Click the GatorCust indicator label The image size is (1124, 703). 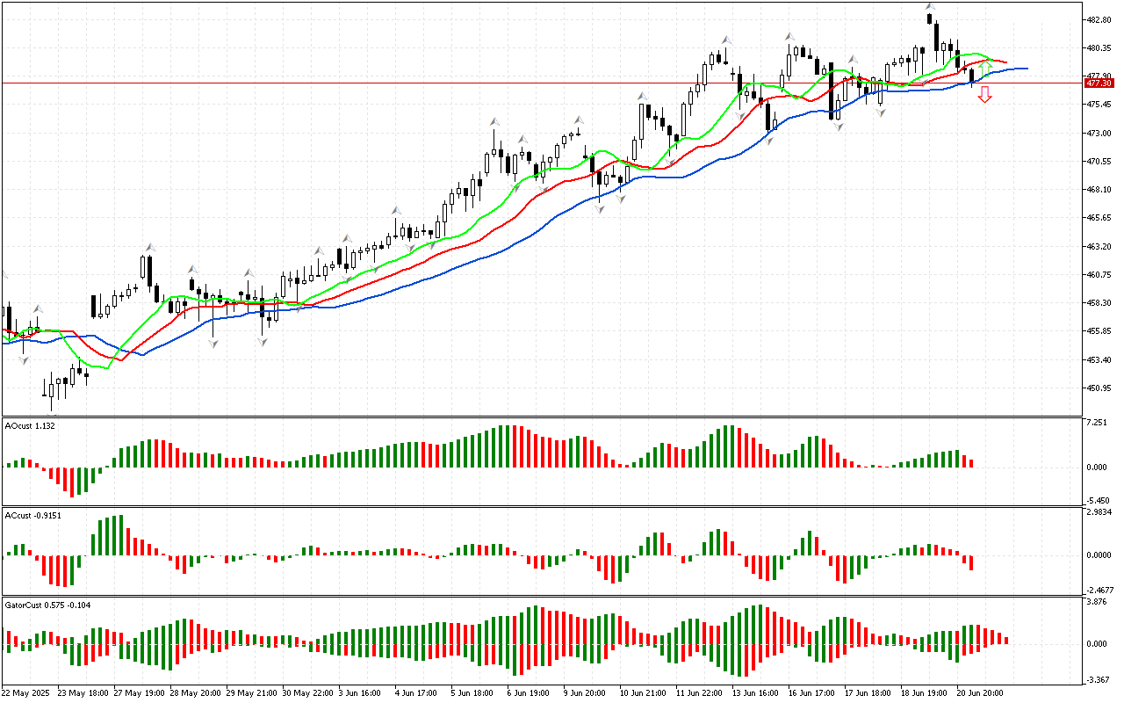(47, 605)
